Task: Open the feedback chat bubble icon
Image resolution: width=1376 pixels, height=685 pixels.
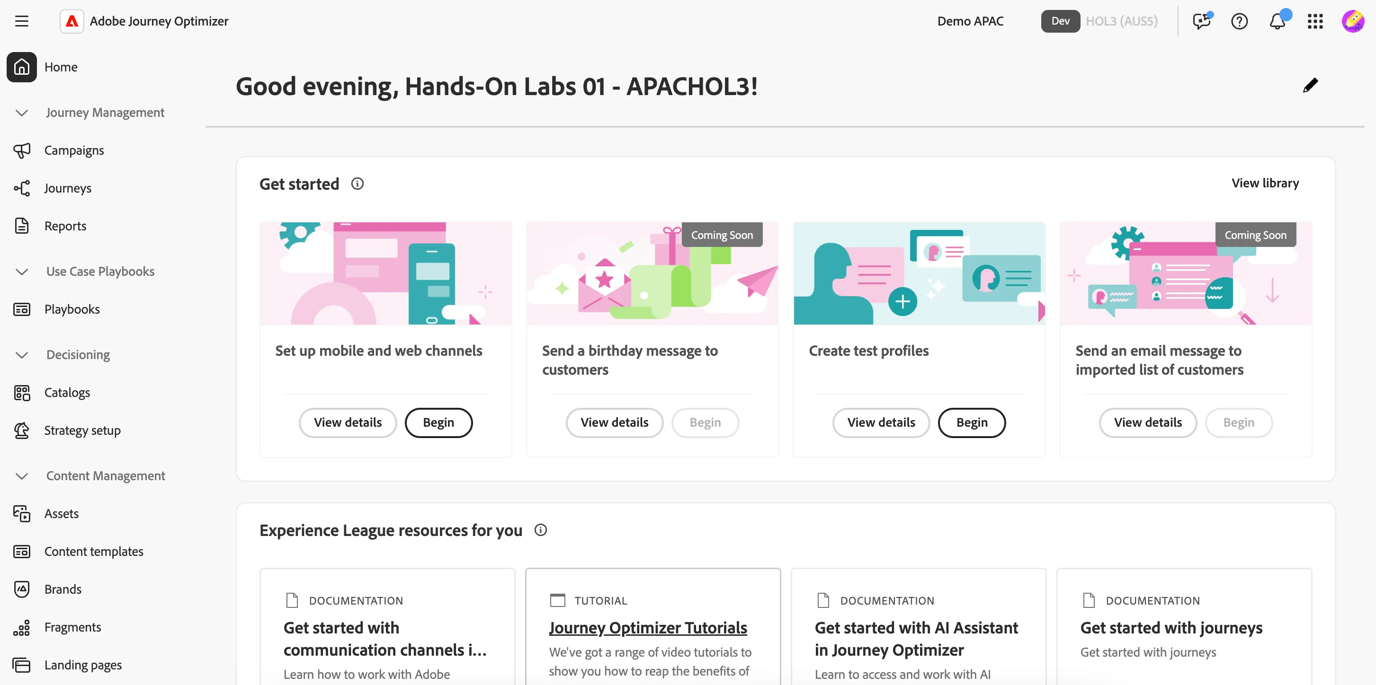Action: point(1202,21)
